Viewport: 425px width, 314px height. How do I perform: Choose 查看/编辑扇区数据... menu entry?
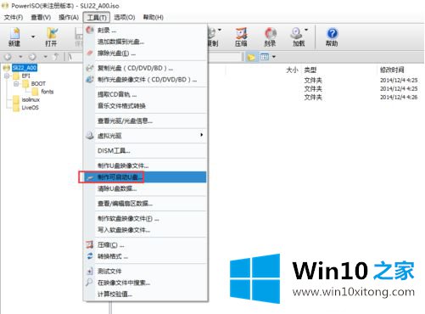coord(145,204)
